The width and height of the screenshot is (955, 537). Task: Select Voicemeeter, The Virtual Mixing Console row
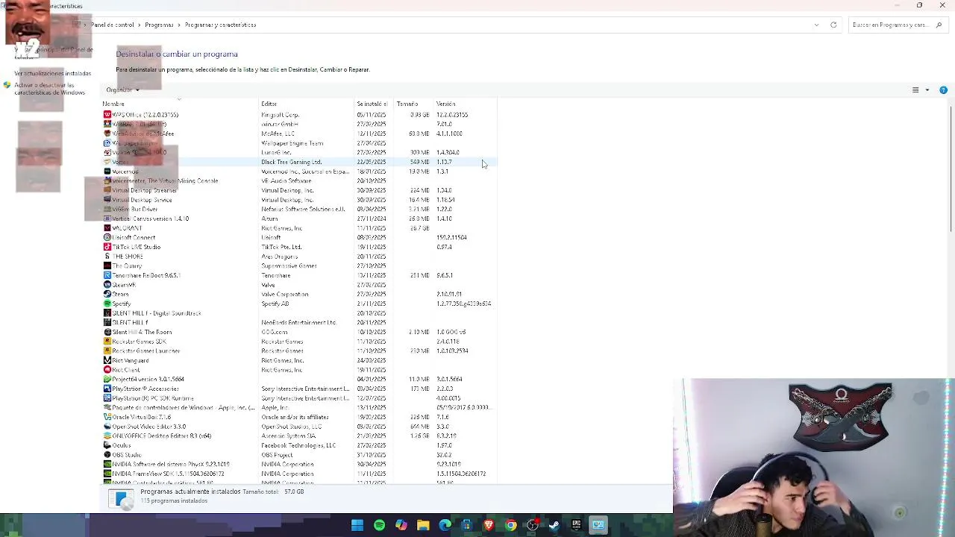[x=298, y=180]
